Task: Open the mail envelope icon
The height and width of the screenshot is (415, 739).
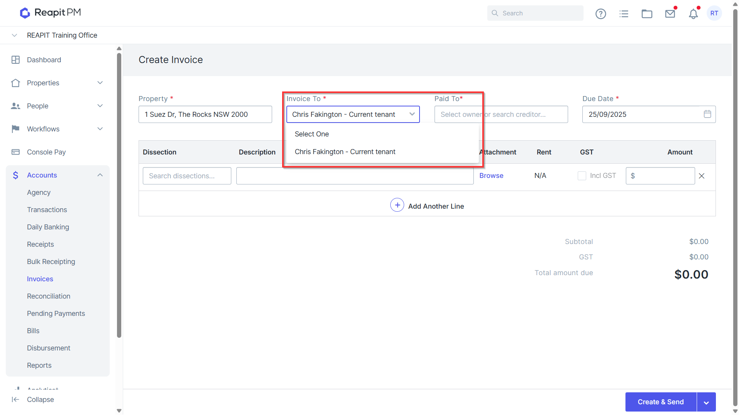Action: pyautogui.click(x=670, y=14)
